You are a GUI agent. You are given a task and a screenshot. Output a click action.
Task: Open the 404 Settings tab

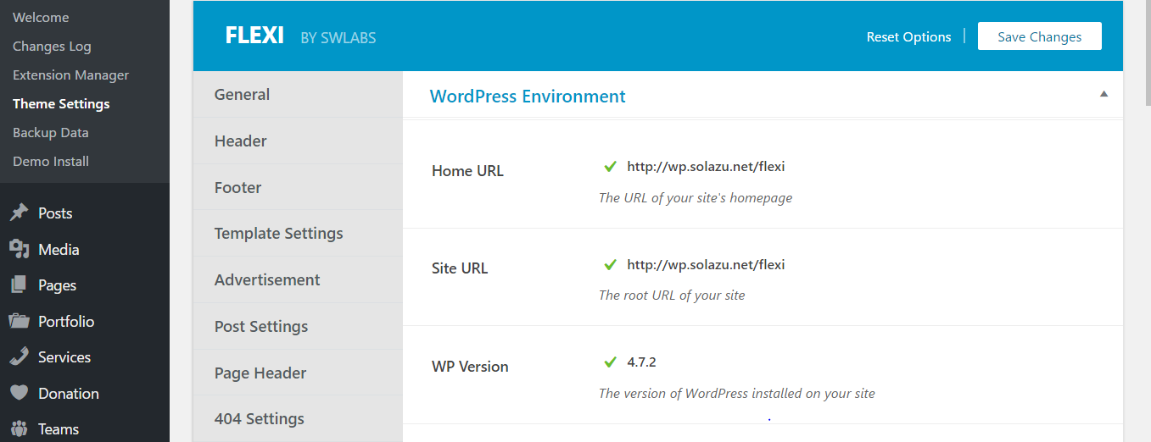coord(298,418)
